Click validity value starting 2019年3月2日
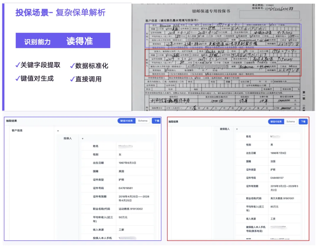This screenshot has width=318, height=247. 284,188
